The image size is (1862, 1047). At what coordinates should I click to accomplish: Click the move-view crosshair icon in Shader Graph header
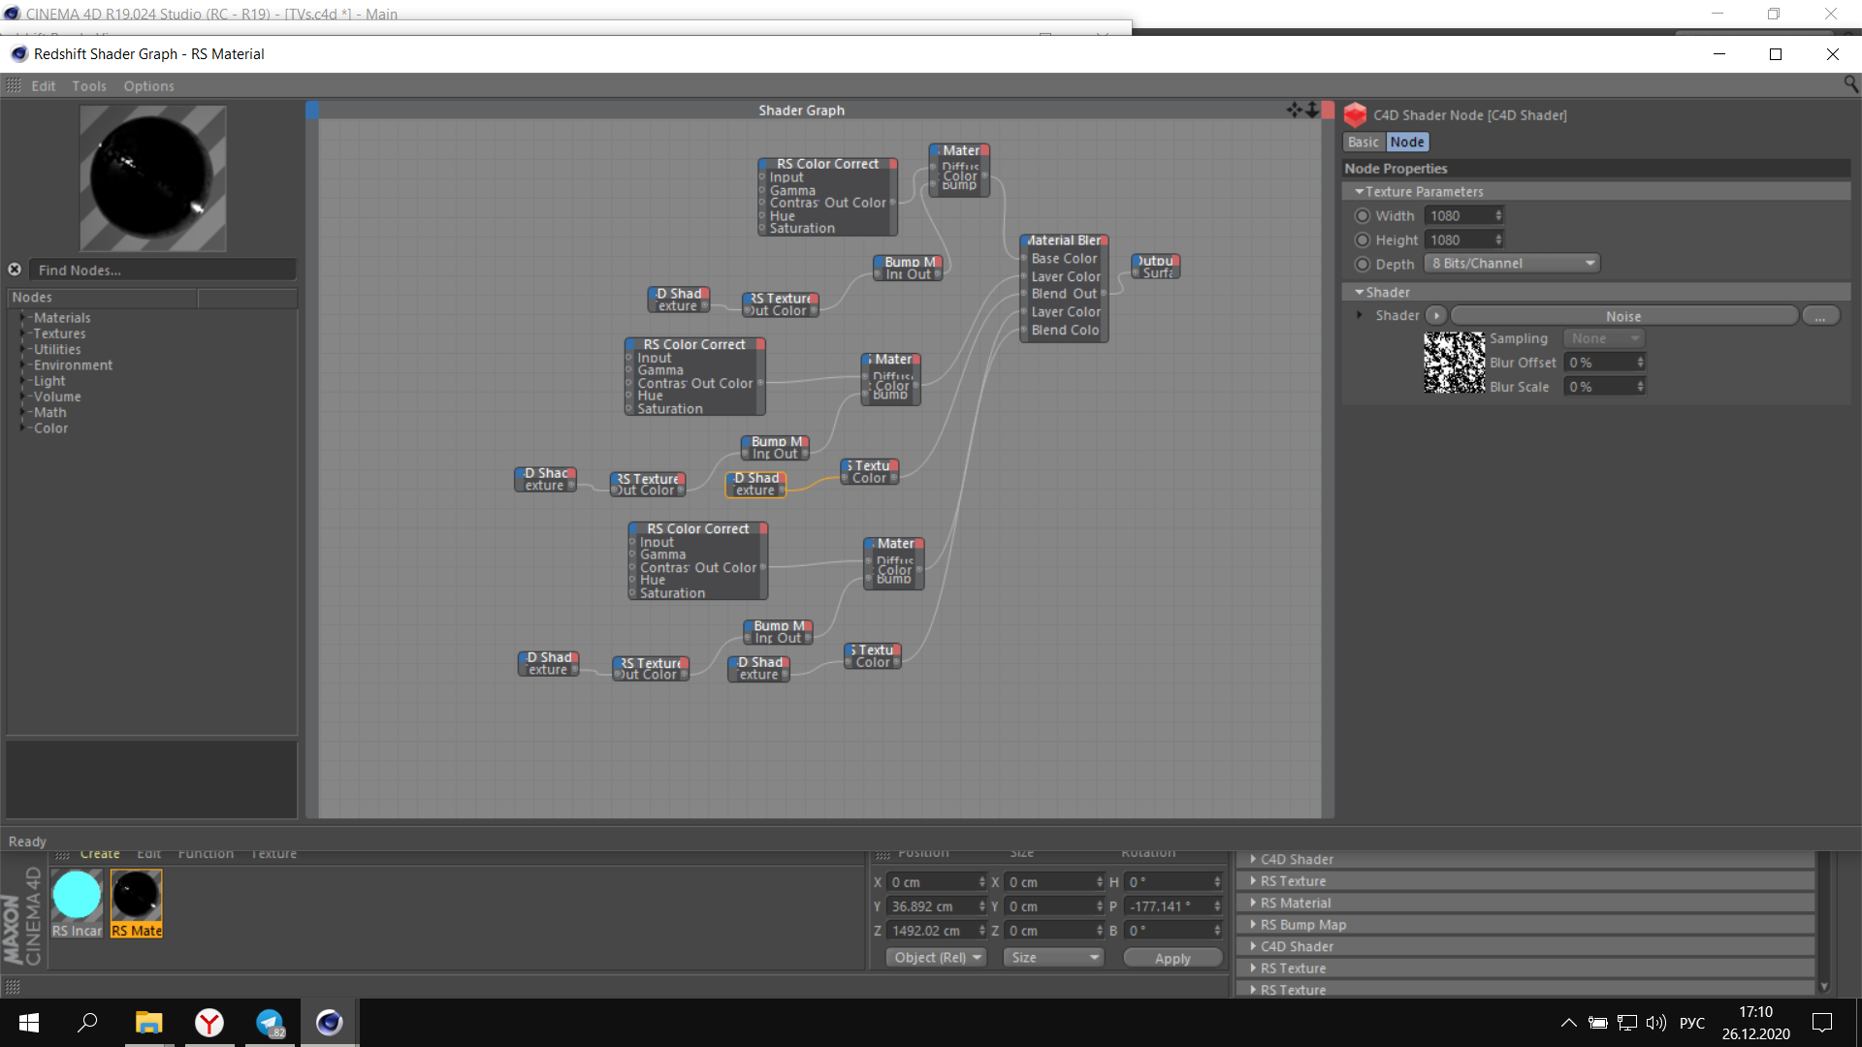1295,110
